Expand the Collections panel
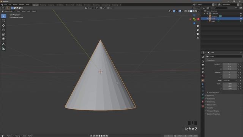 coord(211,99)
